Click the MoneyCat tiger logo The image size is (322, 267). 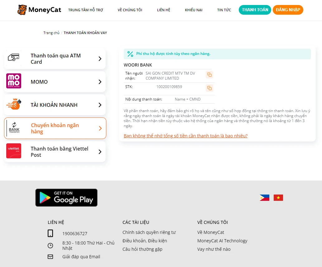point(22,10)
